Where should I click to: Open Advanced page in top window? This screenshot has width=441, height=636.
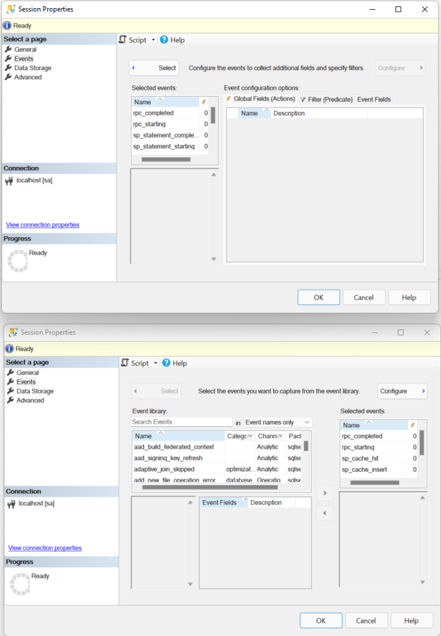click(27, 77)
